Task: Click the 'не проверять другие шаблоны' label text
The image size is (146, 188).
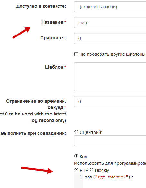Action: (x=113, y=54)
